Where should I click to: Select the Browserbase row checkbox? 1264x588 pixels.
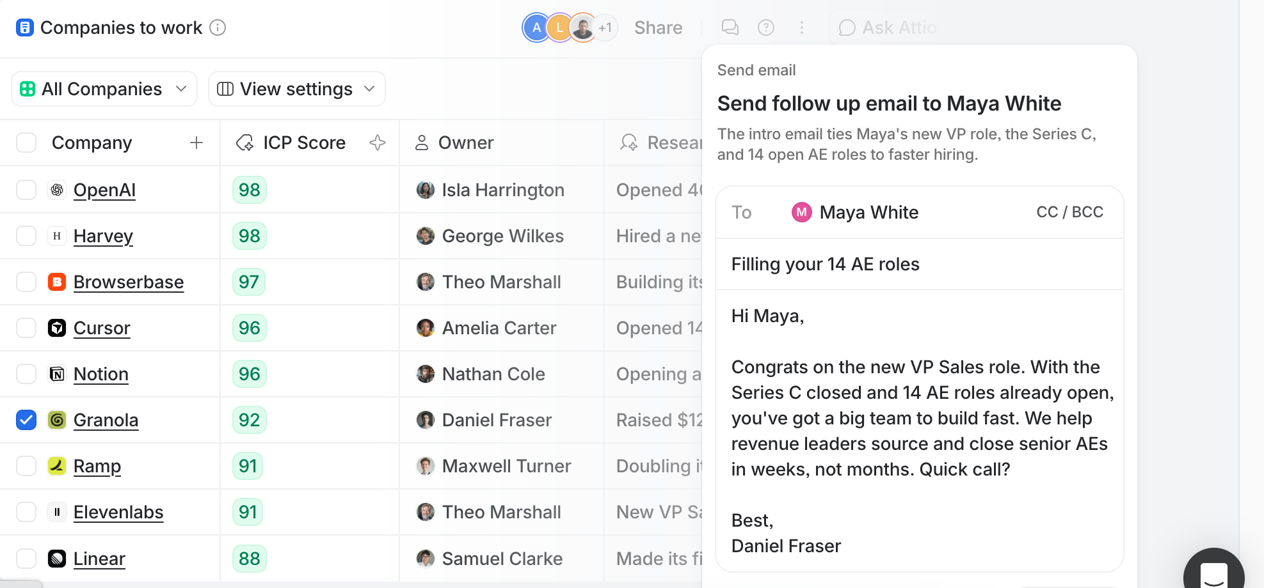tap(26, 282)
